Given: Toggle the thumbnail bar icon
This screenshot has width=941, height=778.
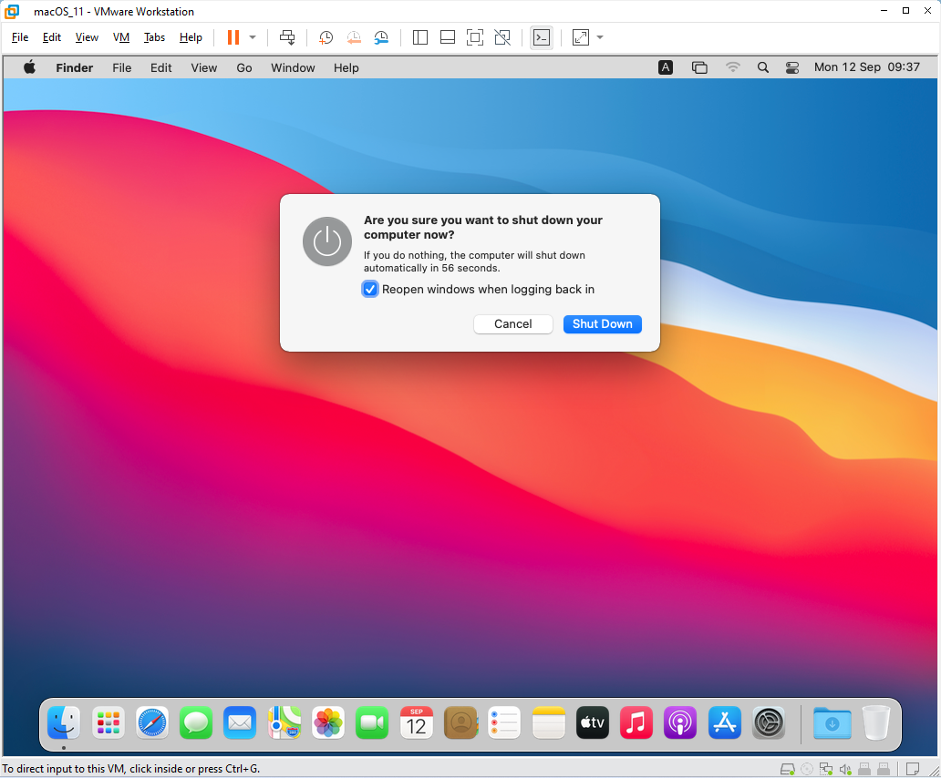Looking at the screenshot, I should click(447, 37).
